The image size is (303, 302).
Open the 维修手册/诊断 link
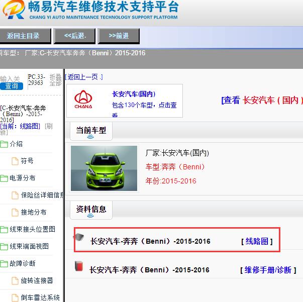[x=268, y=270]
